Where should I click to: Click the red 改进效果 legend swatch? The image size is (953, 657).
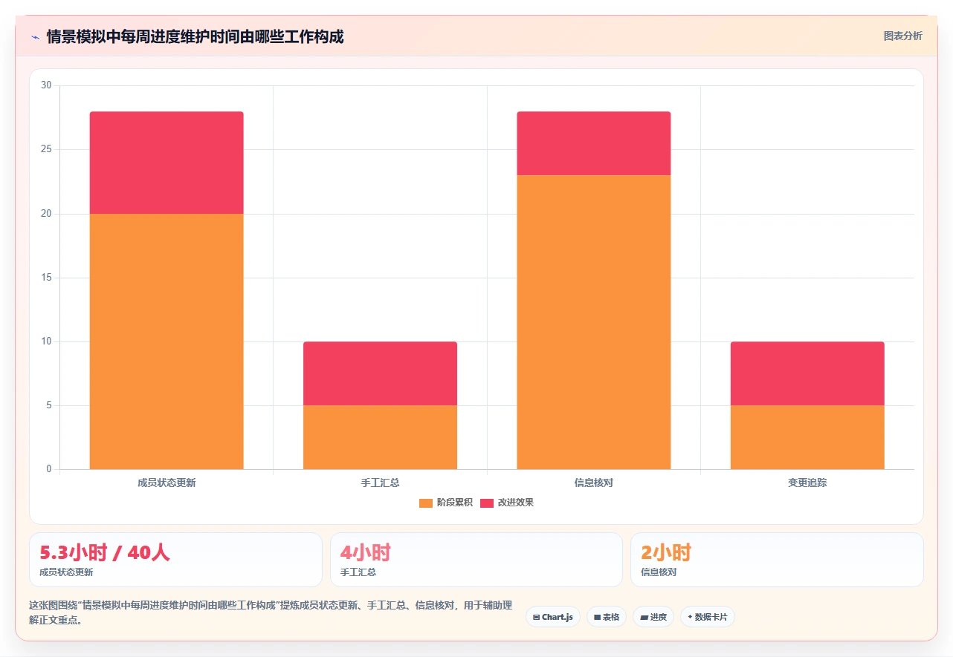[x=487, y=503]
